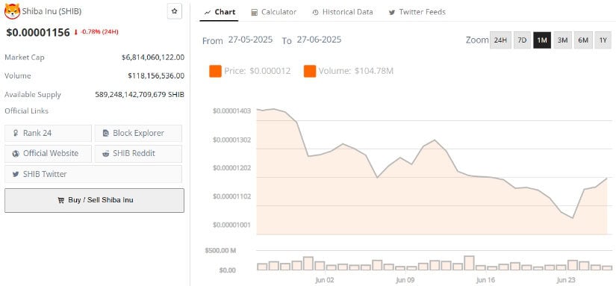616x286 pixels.
Task: Click the From date field 27-05-2025
Action: (250, 40)
